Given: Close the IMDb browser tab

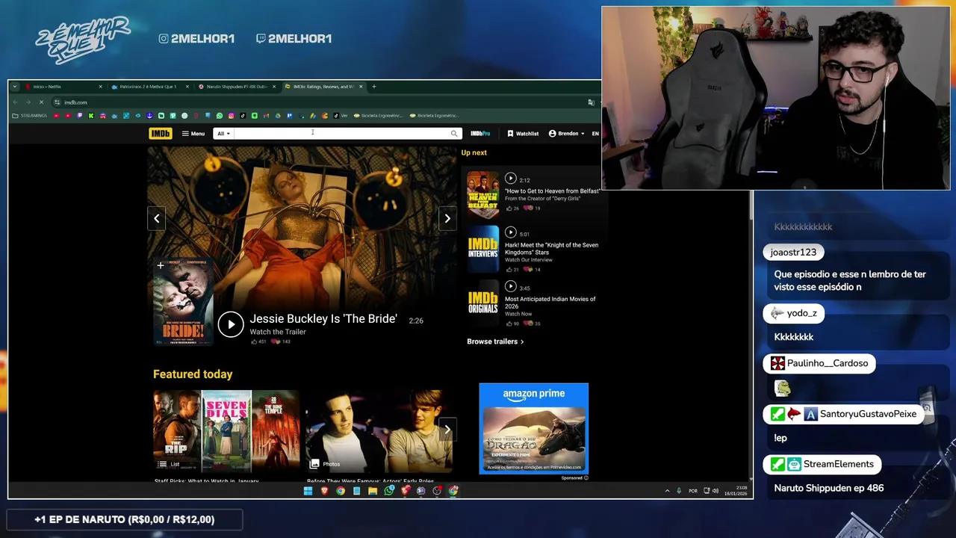Looking at the screenshot, I should pyautogui.click(x=361, y=87).
